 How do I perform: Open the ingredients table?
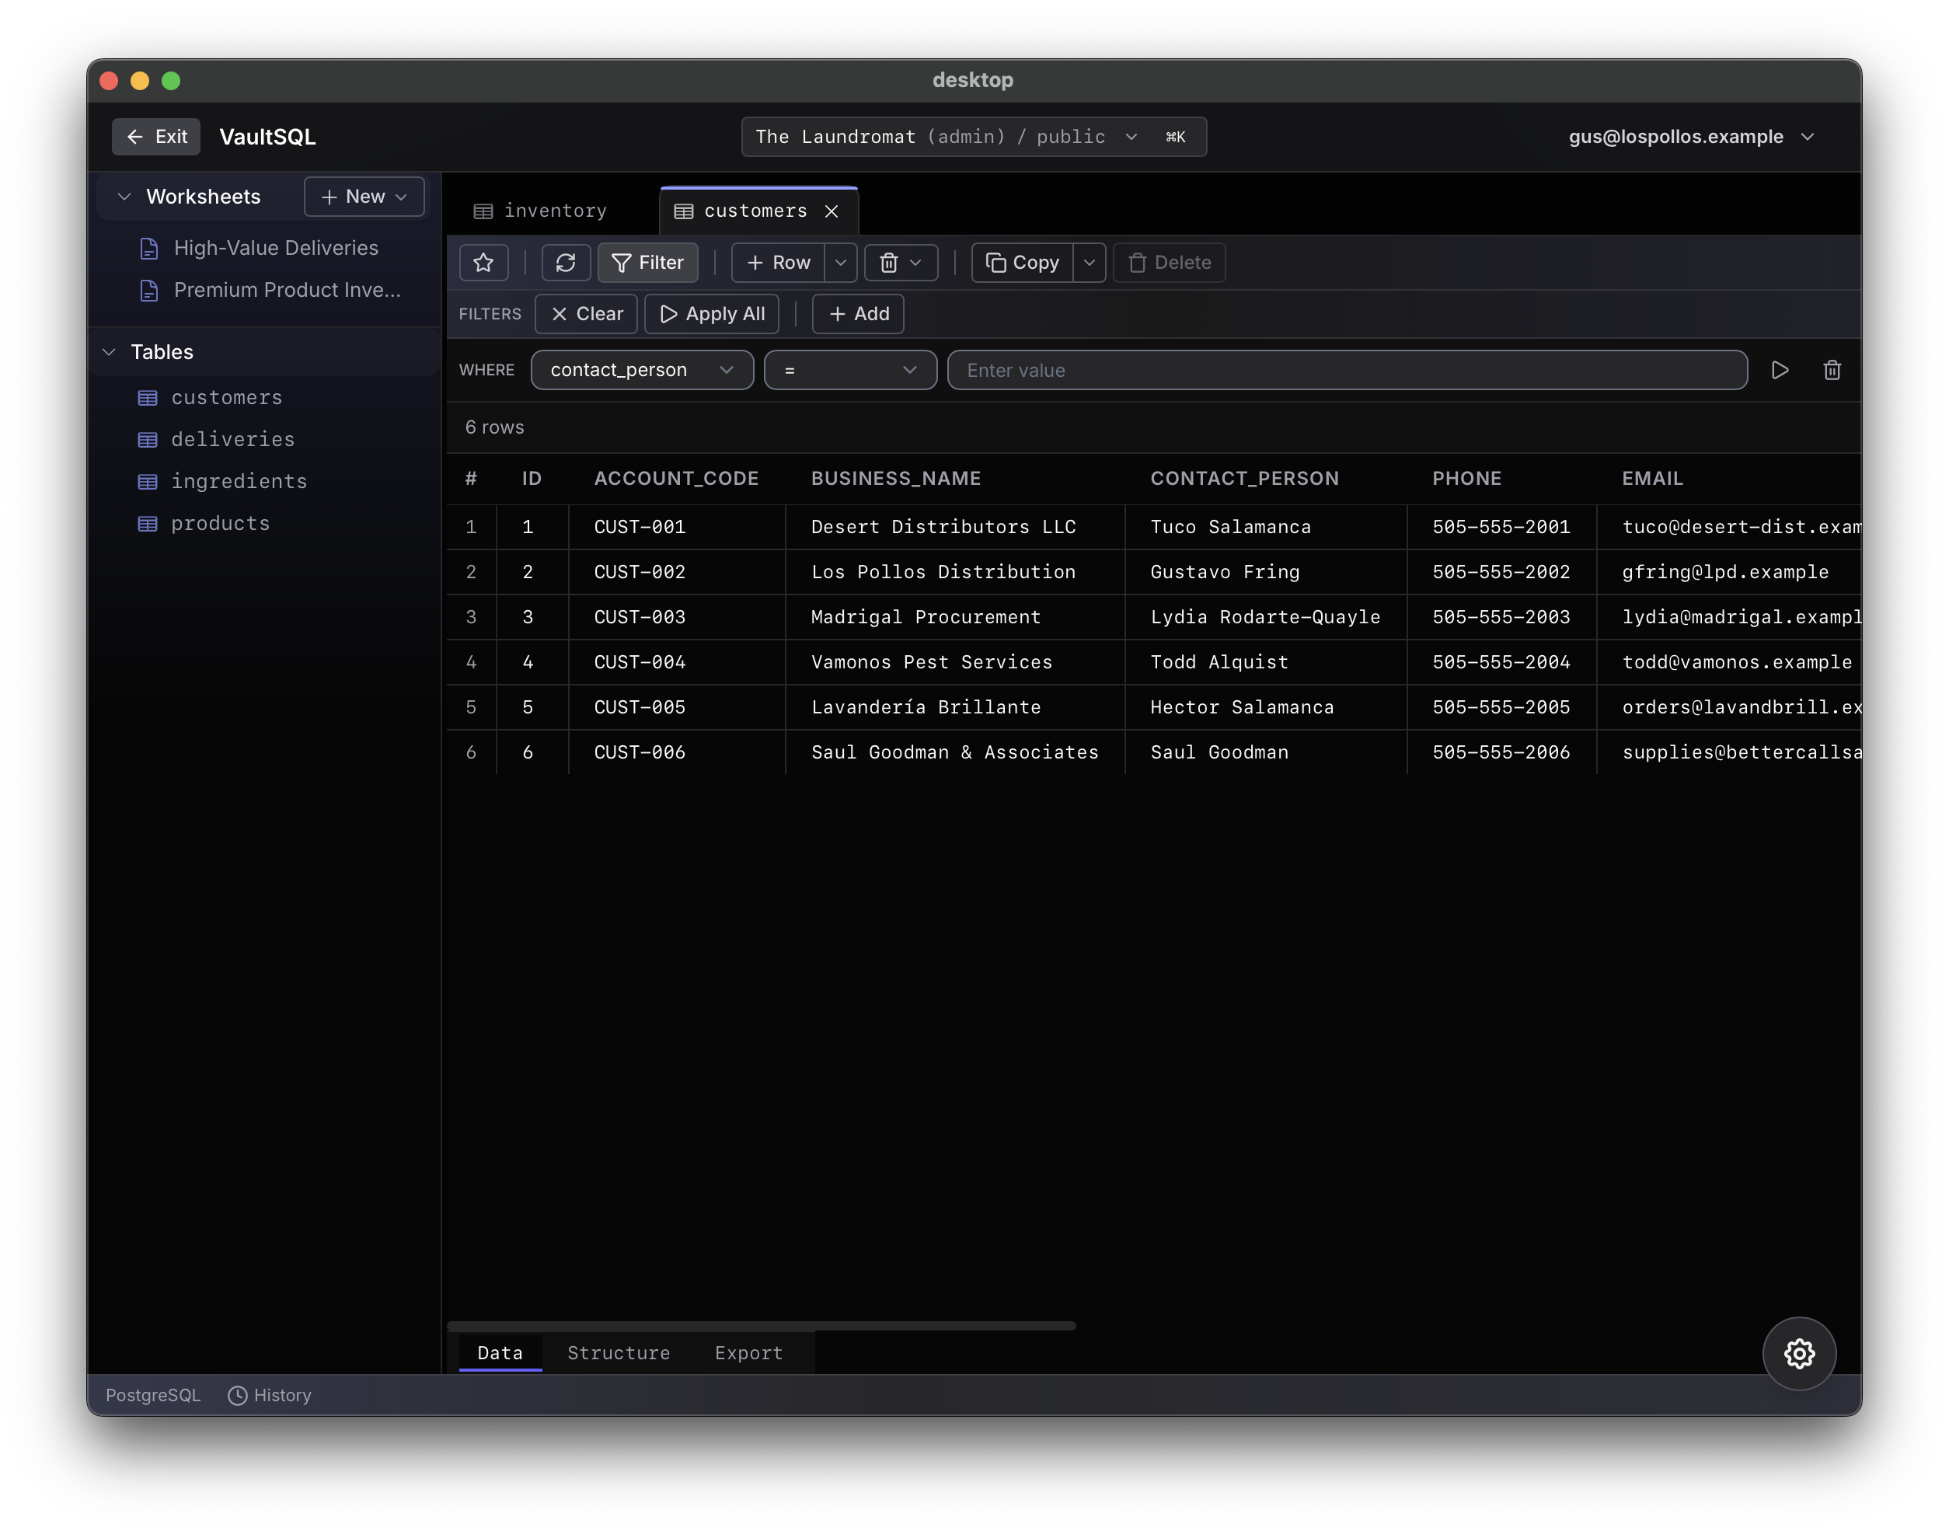(x=239, y=481)
